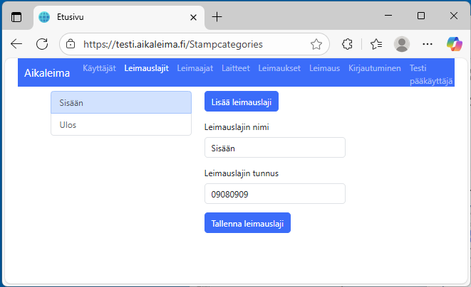Minimize the browser window
The image size is (471, 287).
coord(388,16)
